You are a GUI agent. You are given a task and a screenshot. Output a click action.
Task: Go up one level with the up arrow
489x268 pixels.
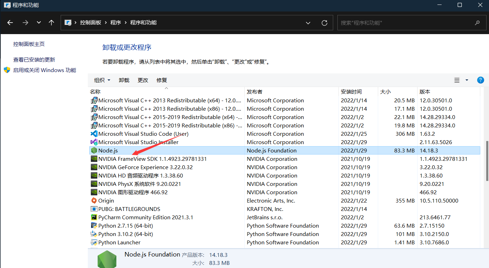(51, 22)
